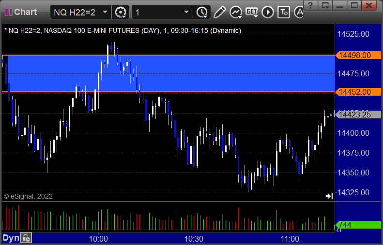Open the time template clock menu

202,12
